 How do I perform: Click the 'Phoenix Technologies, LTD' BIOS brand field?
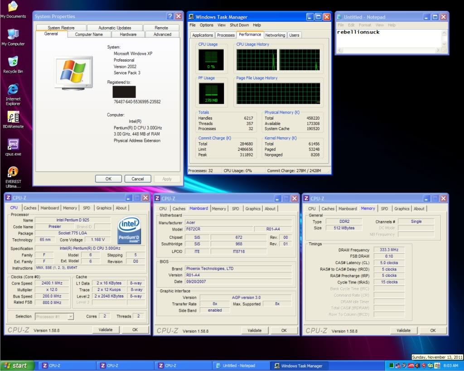pos(238,269)
